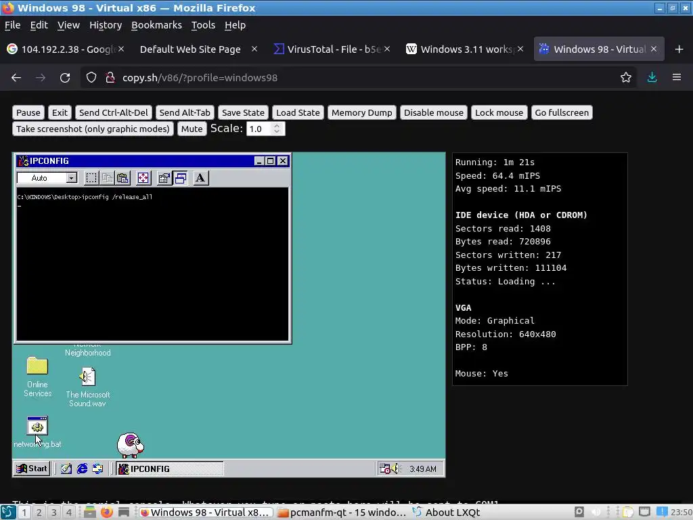Open the Firefox downloads panel

point(652,78)
